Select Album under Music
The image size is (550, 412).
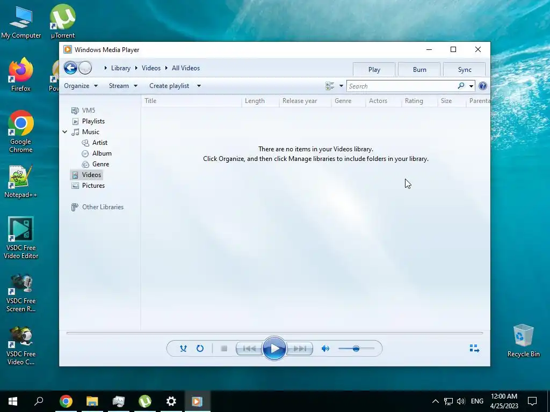(102, 153)
